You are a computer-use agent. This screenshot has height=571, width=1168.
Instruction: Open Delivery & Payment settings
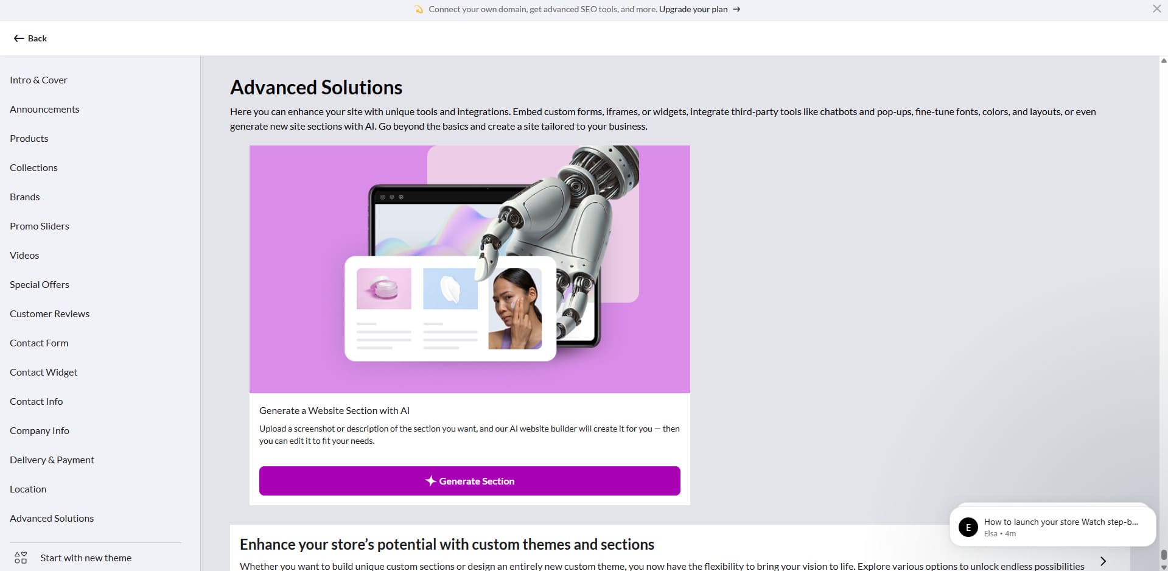[52, 460]
